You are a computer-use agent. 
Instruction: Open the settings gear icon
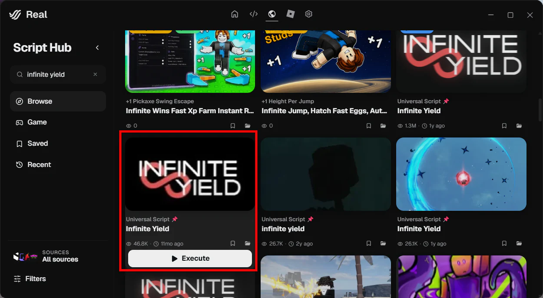pos(309,14)
